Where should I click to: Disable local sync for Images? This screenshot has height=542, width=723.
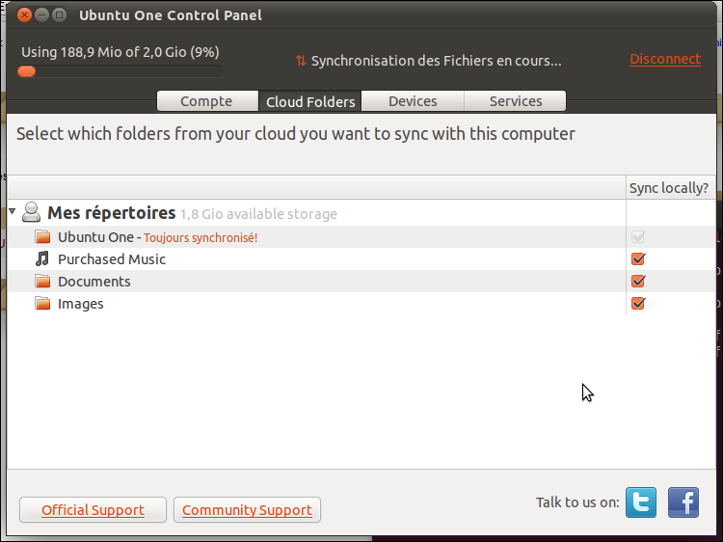tap(638, 303)
